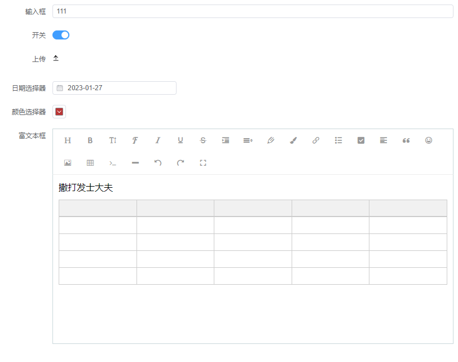Click the insert link icon

316,140
